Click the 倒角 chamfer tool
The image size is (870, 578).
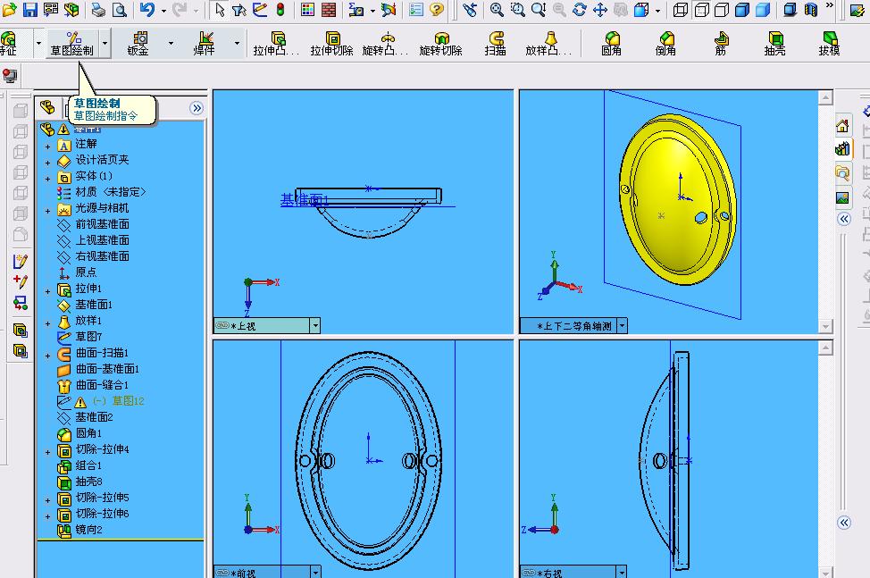(x=665, y=44)
